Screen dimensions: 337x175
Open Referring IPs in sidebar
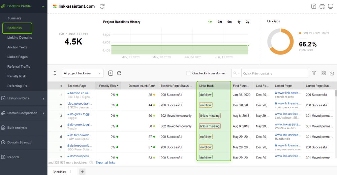[17, 86]
